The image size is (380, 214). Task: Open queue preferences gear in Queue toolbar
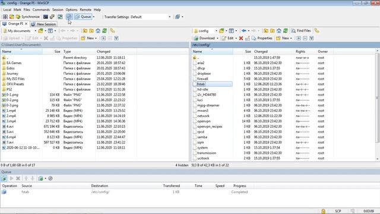pyautogui.click(x=50, y=178)
